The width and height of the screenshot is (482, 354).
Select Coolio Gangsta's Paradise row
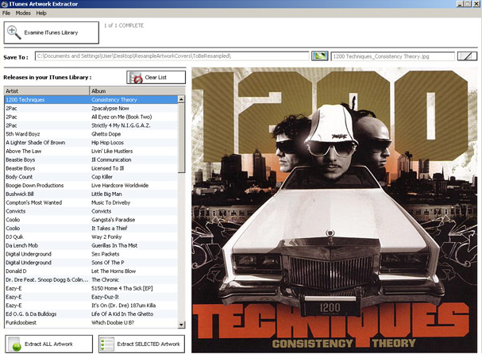pos(91,220)
